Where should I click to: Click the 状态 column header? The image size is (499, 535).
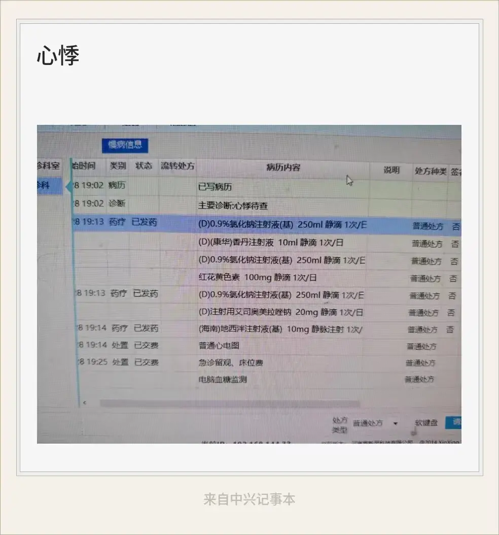pos(144,166)
